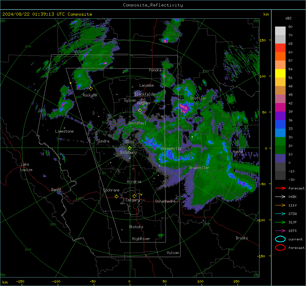Click the asterisk marker above Limestone

tap(64, 128)
